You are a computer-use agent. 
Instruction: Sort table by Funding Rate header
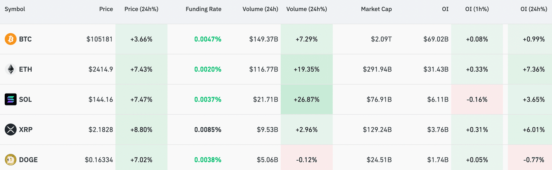(203, 9)
